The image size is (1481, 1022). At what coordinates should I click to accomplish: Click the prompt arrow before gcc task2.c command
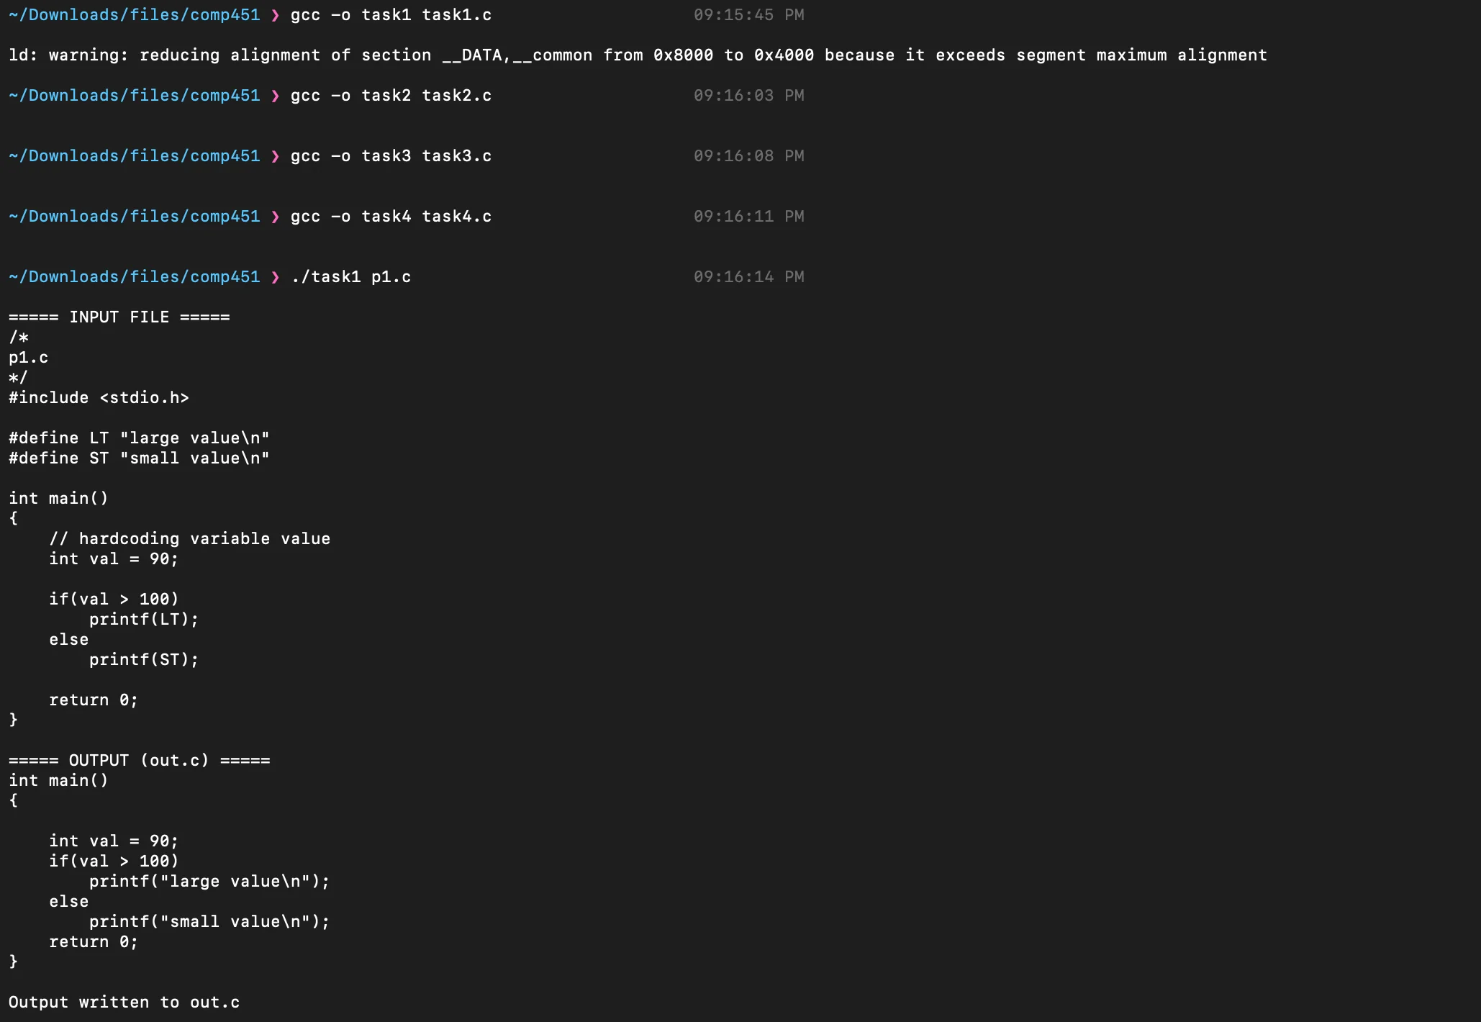click(x=275, y=96)
